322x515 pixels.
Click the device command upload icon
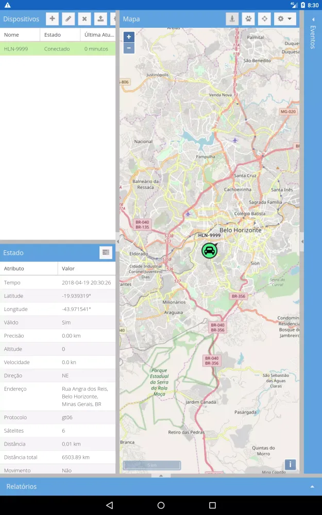click(x=100, y=19)
